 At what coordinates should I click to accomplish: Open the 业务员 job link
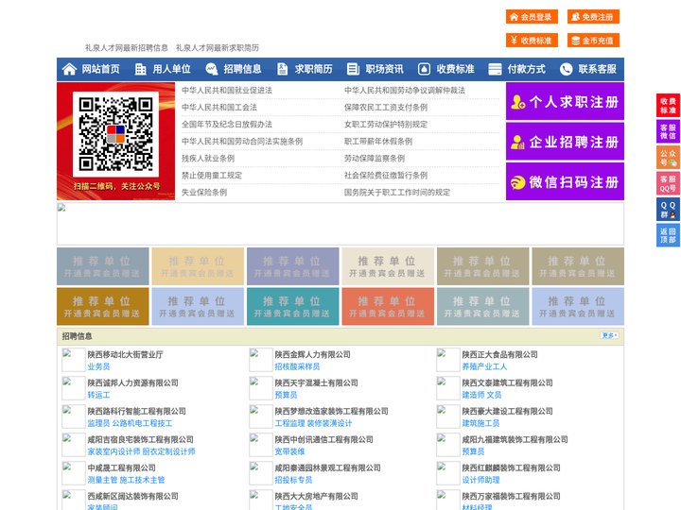(98, 366)
